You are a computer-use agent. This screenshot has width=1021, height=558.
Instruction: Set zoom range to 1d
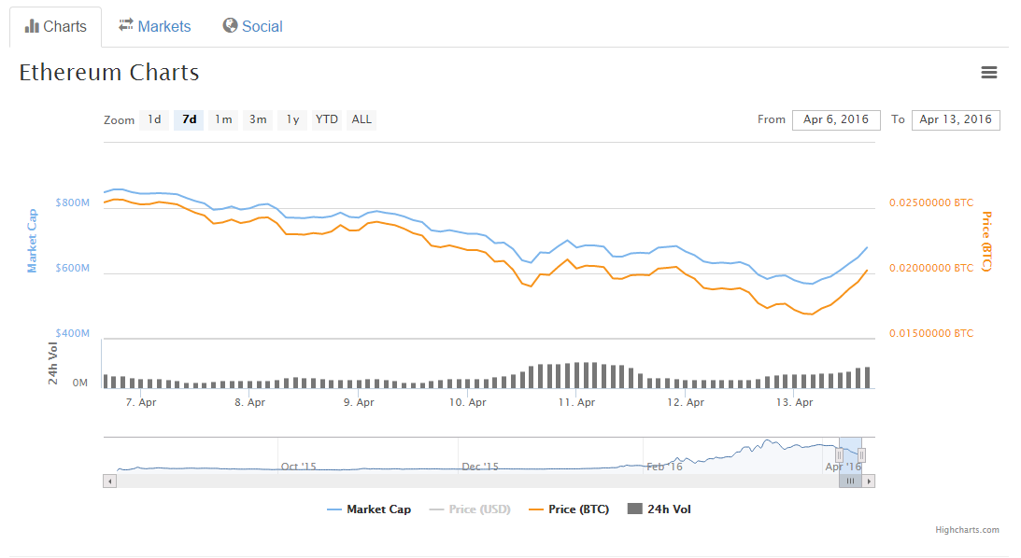click(154, 119)
